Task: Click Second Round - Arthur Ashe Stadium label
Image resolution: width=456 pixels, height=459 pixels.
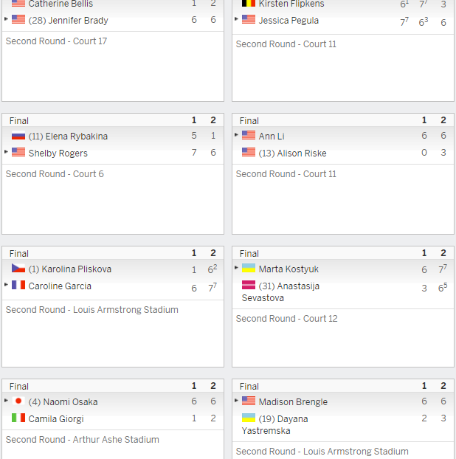Action: pyautogui.click(x=82, y=440)
